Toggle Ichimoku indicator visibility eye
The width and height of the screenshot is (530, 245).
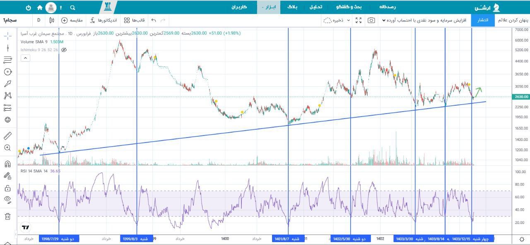(x=64, y=50)
